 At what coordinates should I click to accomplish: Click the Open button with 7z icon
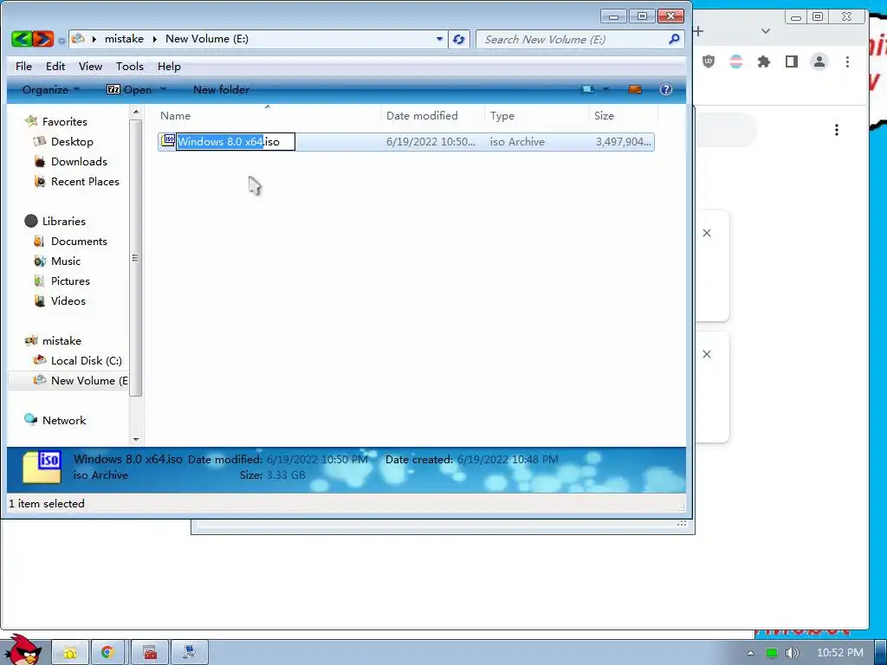click(130, 89)
